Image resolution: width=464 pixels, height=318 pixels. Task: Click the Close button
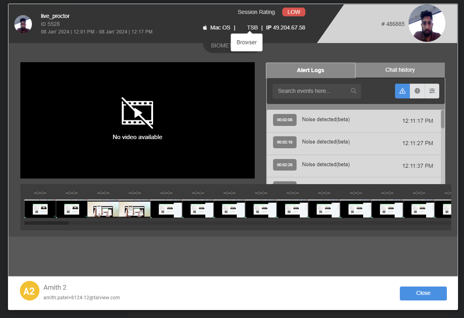pyautogui.click(x=423, y=293)
